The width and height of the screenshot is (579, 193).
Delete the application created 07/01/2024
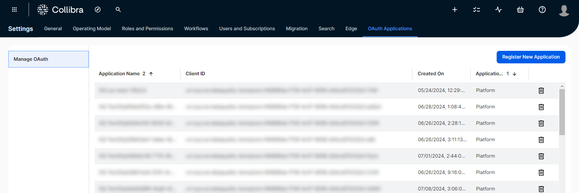(541, 156)
